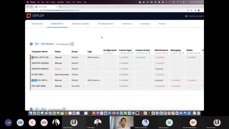This screenshot has width=229, height=129.
Task: Select the Applications tab
Action: click(57, 24)
